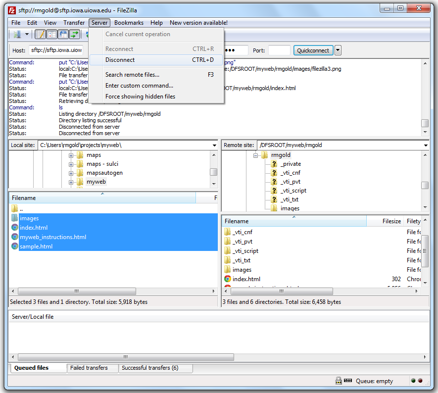
Task: Click the question-mark icon beside tree _vti_cnf
Action: tap(274, 173)
